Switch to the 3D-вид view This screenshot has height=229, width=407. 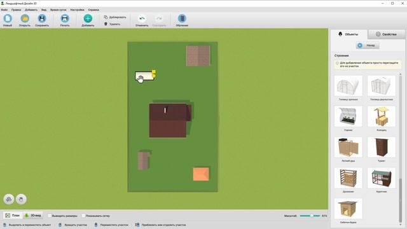point(32,216)
